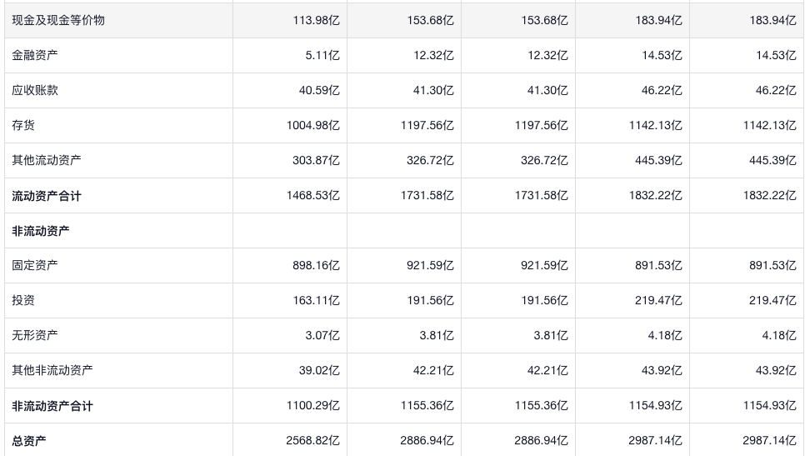The image size is (805, 456).
Task: Click the 应收账款 row label
Action: point(35,90)
